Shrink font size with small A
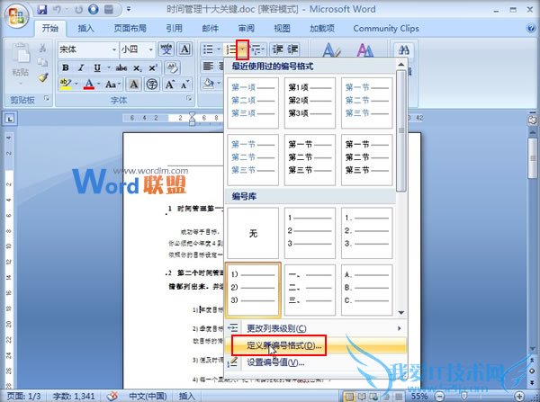Image resolution: width=540 pixels, height=402 pixels. coord(184,85)
